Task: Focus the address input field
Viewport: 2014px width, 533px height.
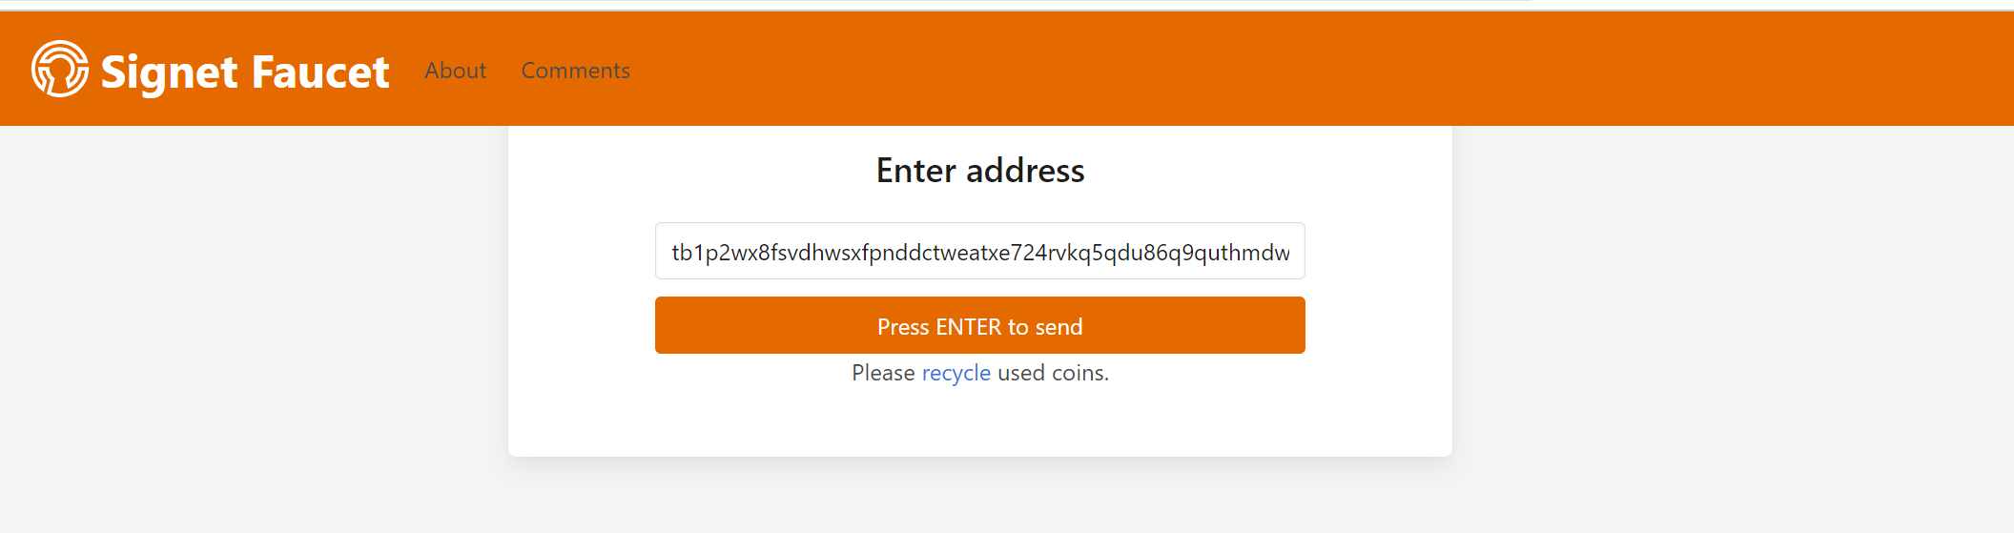Action: (979, 252)
